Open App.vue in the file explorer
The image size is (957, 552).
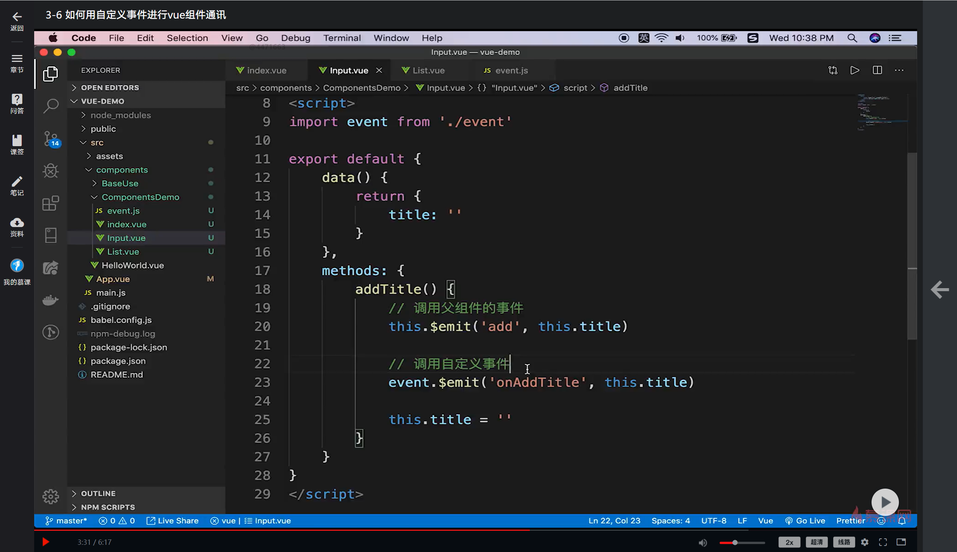(x=113, y=279)
